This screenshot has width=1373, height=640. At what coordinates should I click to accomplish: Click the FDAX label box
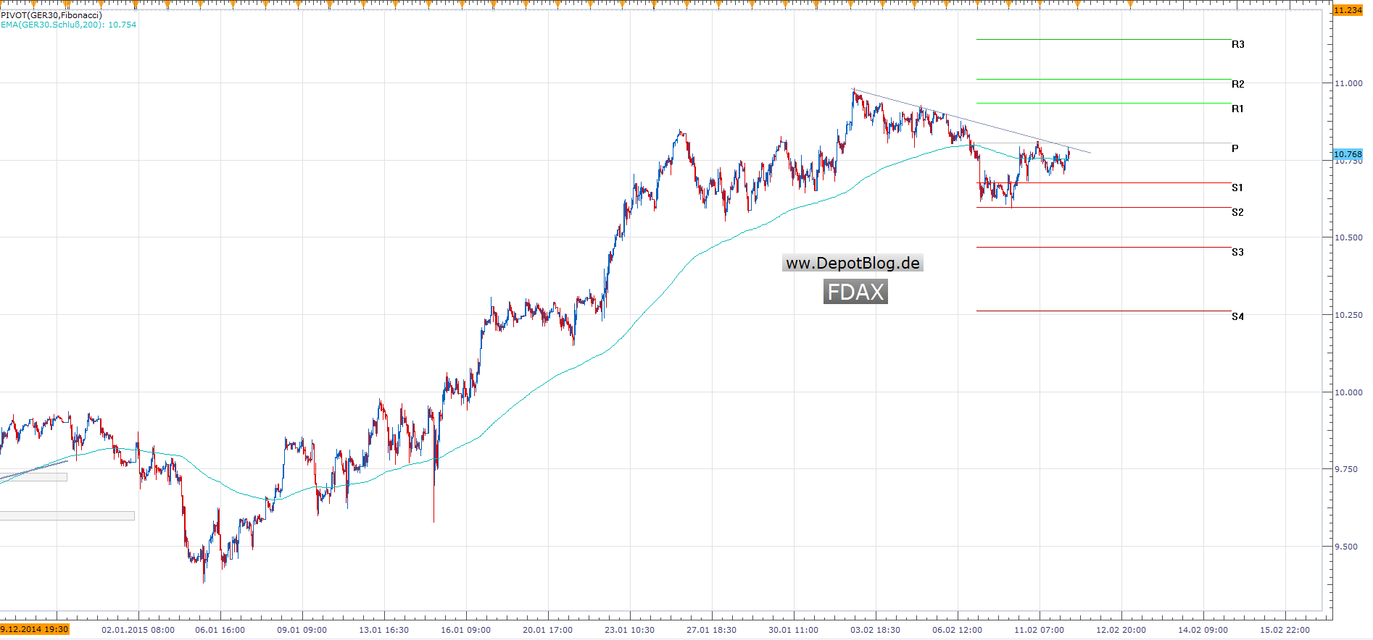(855, 292)
